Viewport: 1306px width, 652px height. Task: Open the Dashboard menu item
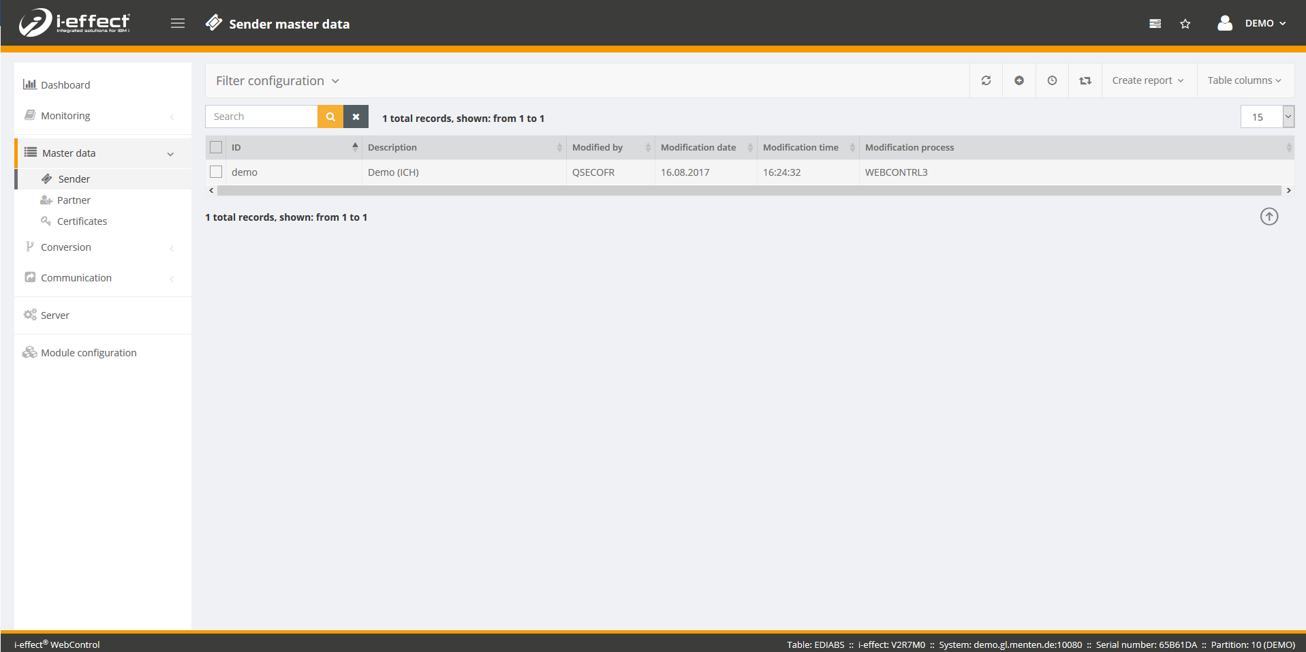coord(65,85)
